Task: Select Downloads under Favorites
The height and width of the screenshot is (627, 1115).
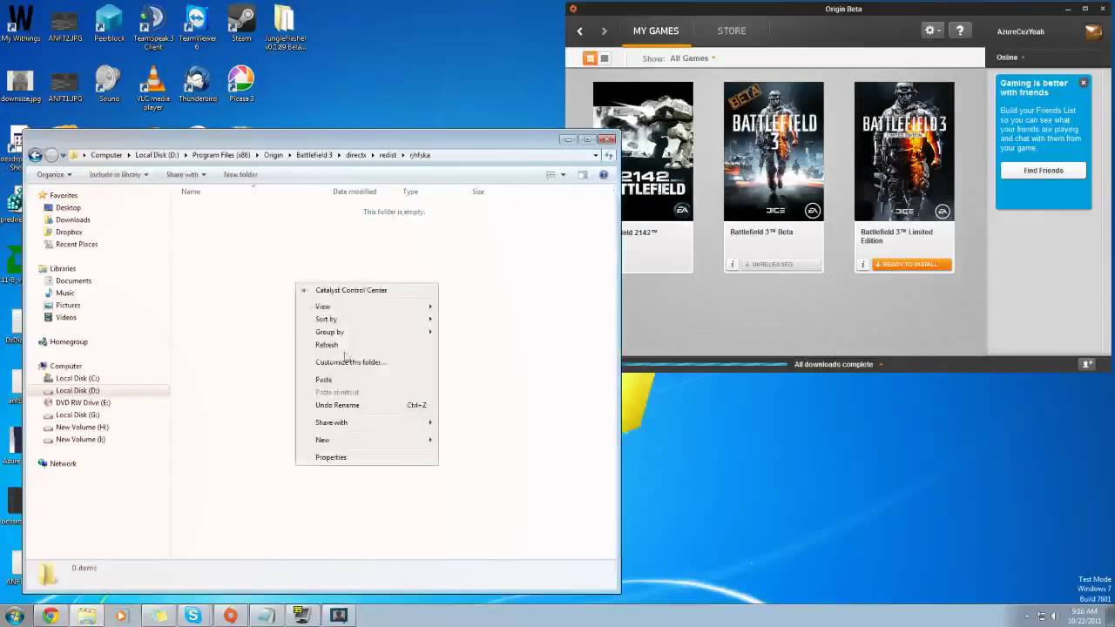Action: 71,219
